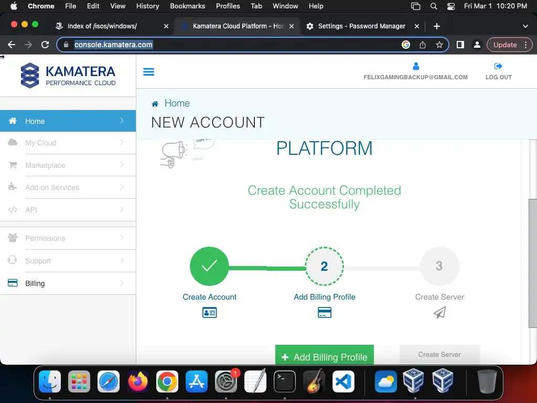Click the Home breadcrumb house icon
This screenshot has width=537, height=403.
pyautogui.click(x=155, y=104)
